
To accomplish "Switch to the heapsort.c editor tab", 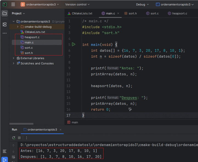I will [177, 13].
